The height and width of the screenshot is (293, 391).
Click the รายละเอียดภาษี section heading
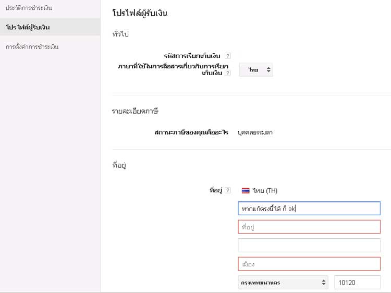pyautogui.click(x=135, y=112)
